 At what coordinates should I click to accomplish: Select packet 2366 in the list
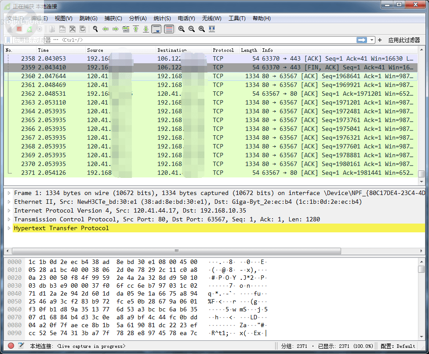[x=211, y=129]
